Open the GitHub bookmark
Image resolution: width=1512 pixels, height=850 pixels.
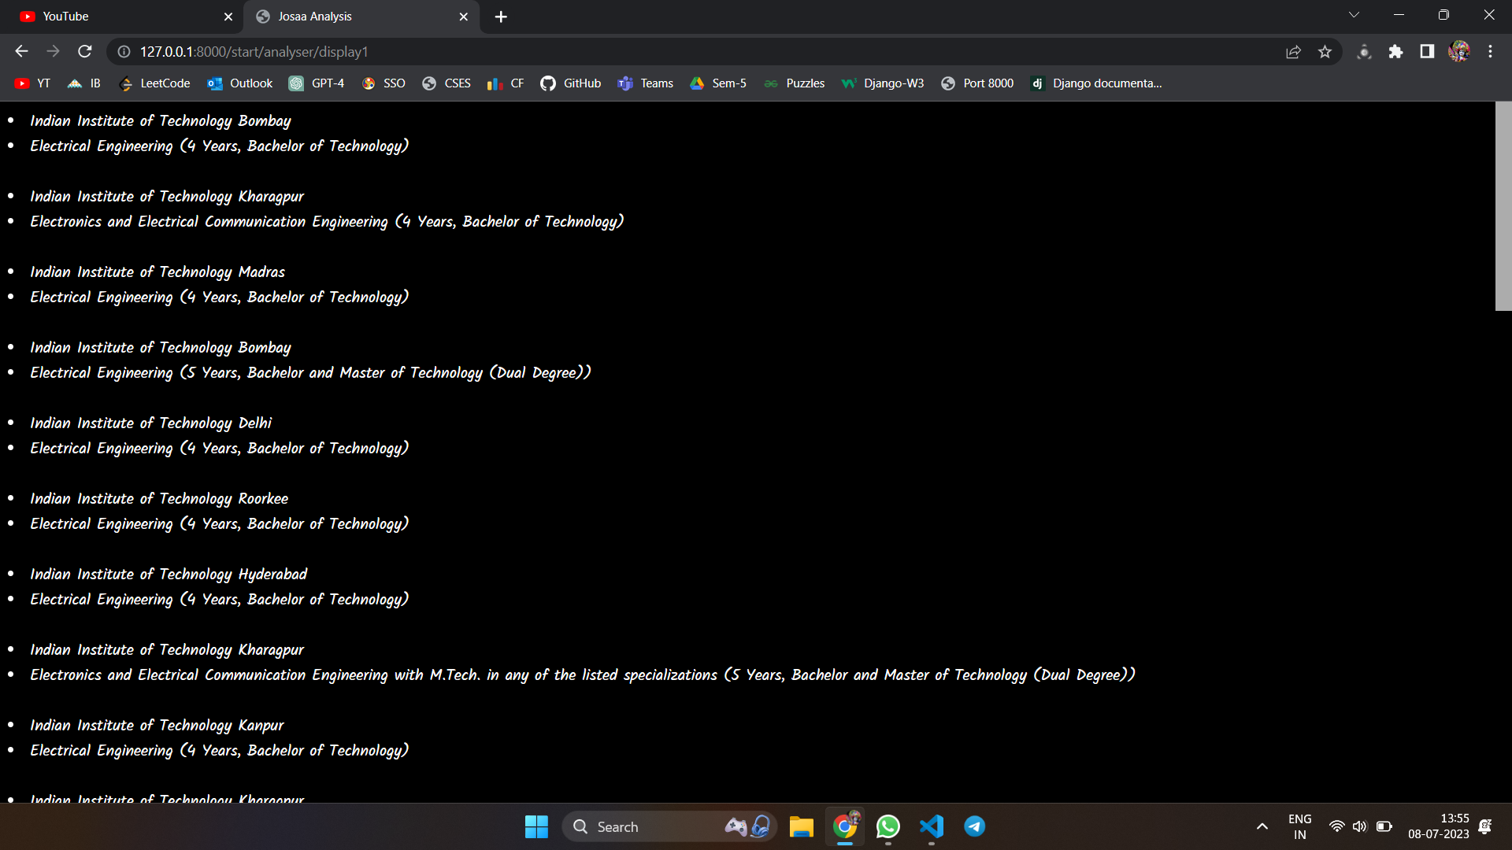(x=571, y=83)
